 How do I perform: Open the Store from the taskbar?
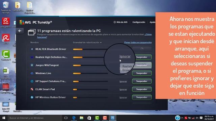point(89,118)
